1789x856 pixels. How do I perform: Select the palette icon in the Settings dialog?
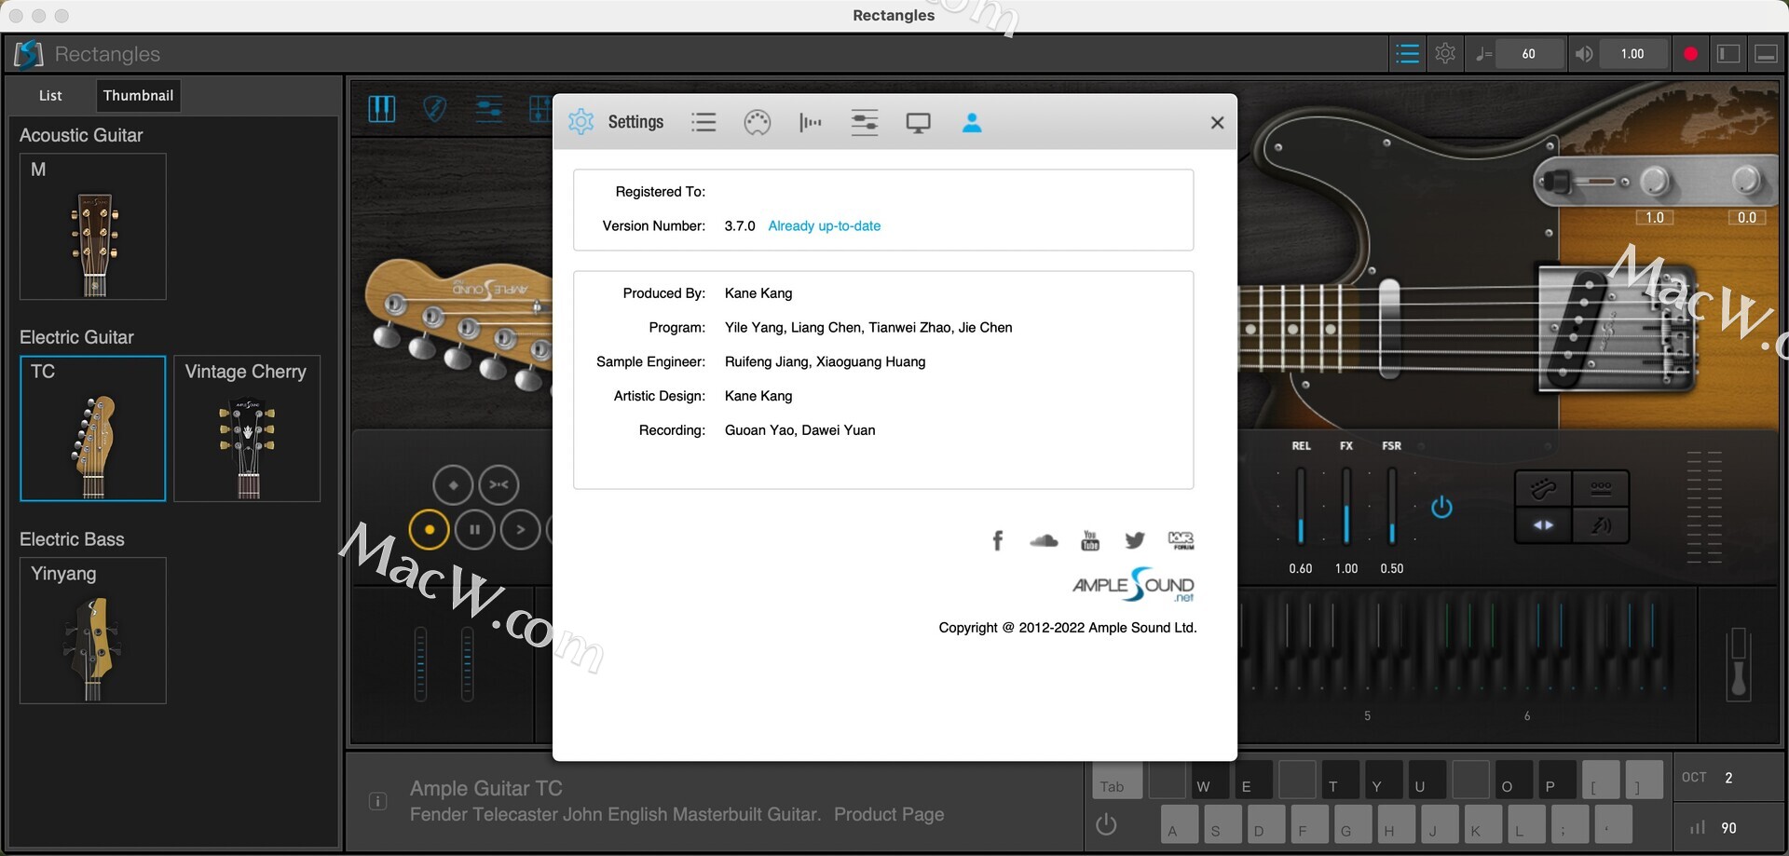(x=758, y=122)
